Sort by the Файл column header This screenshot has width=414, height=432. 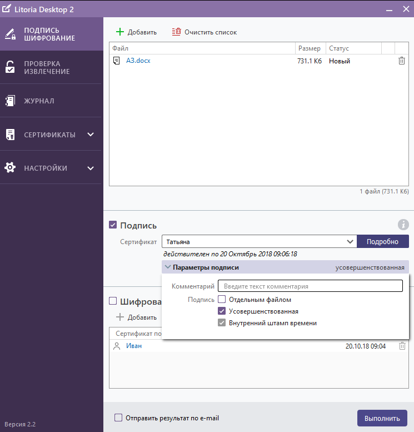click(x=202, y=48)
